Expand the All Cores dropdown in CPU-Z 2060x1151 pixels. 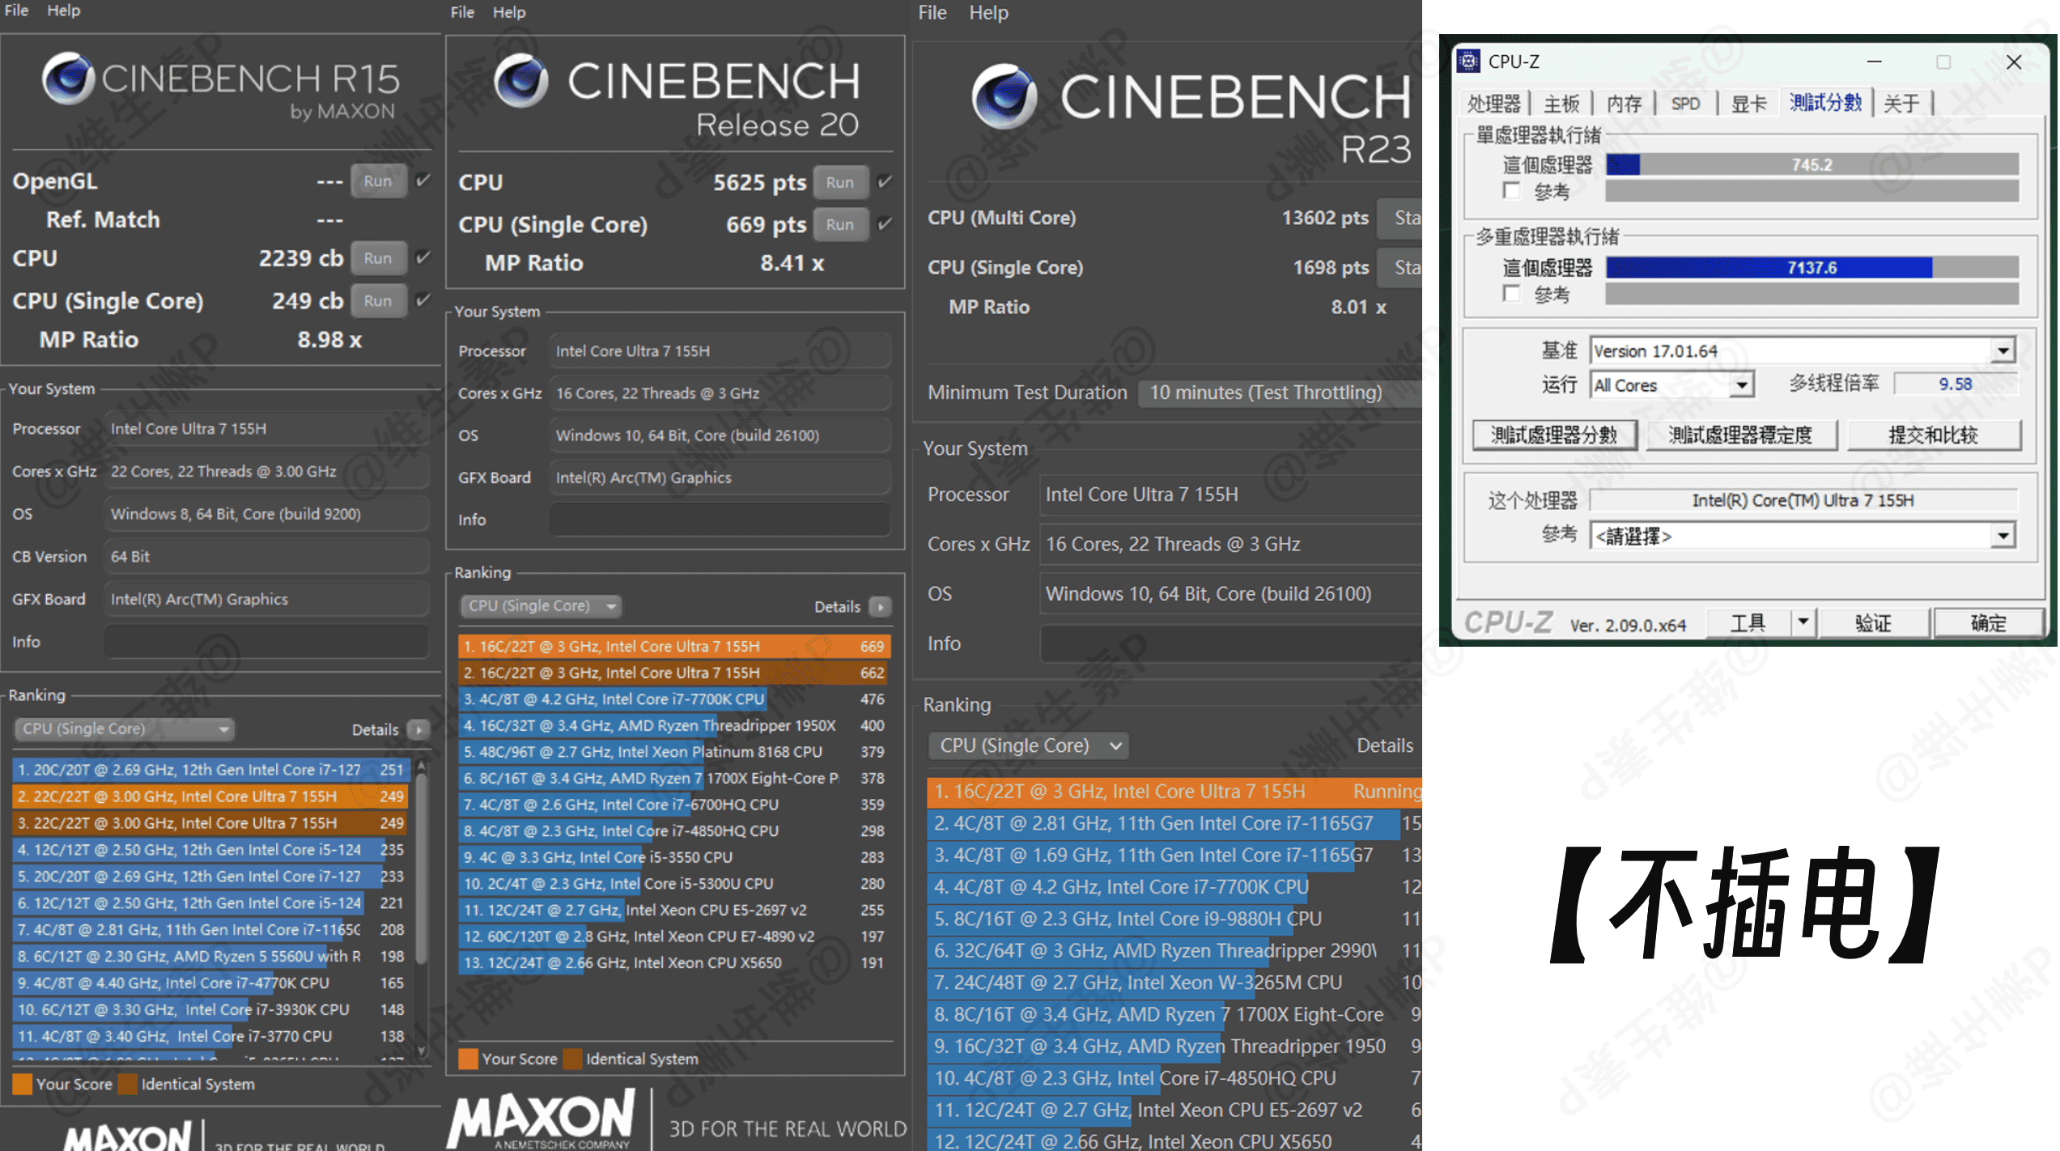click(x=1741, y=385)
